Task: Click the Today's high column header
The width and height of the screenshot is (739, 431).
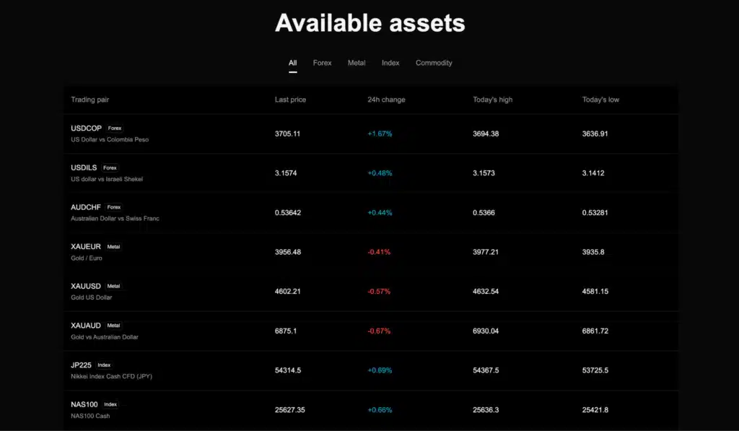Action: (492, 100)
